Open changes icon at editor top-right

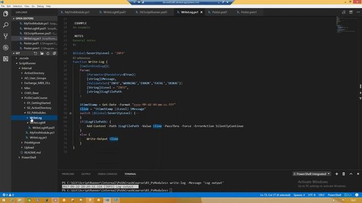344,12
